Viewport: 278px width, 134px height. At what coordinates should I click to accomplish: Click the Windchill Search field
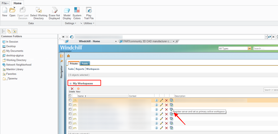point(265,49)
